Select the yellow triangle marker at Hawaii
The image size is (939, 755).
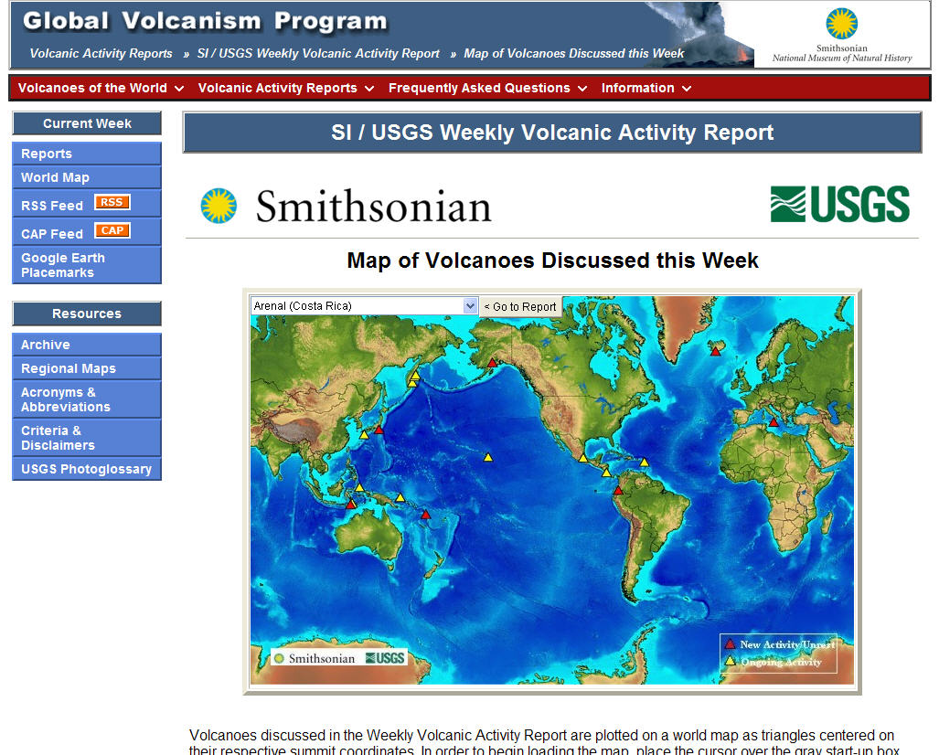point(488,457)
